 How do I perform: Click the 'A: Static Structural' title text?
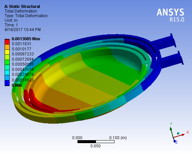22,7
